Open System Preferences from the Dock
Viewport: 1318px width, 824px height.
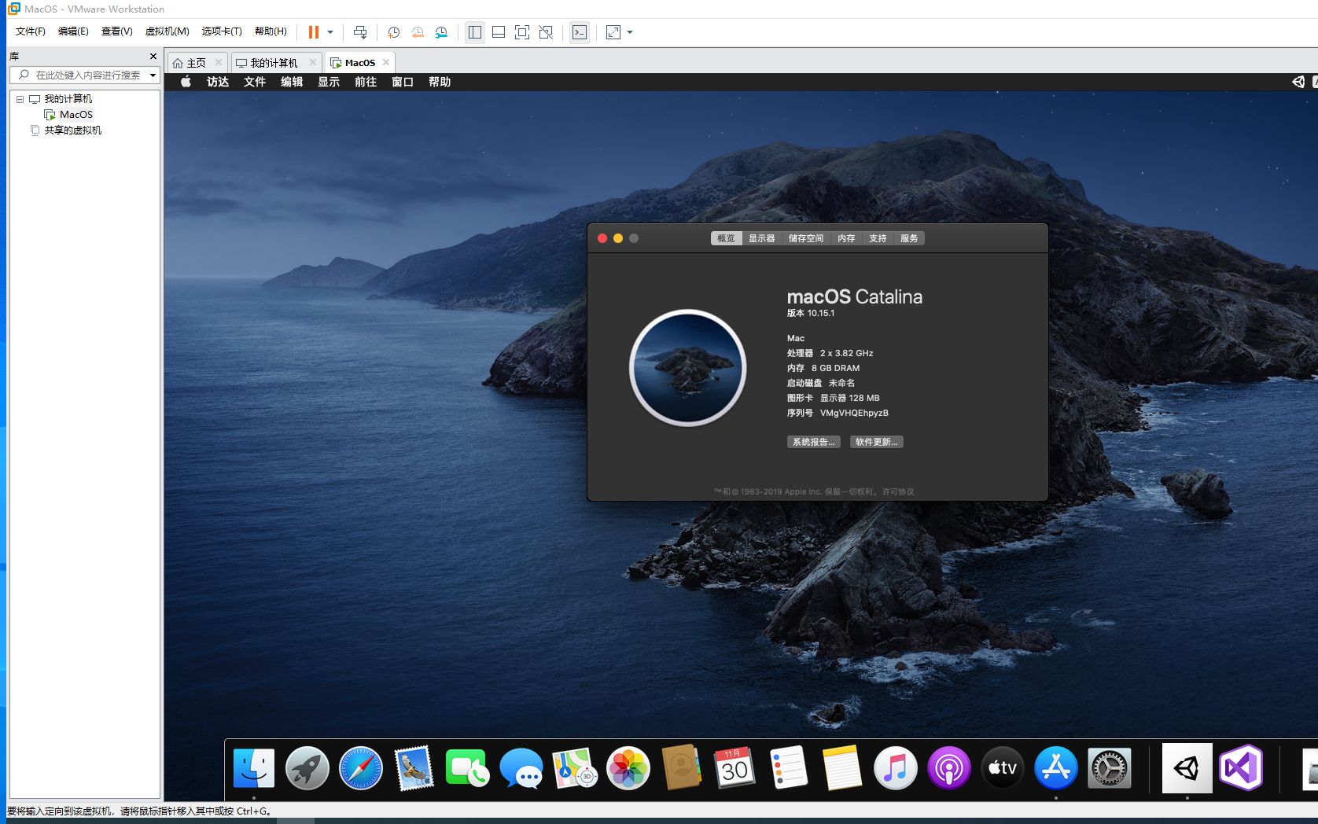pyautogui.click(x=1110, y=768)
